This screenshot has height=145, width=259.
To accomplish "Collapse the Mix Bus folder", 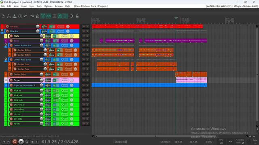I will tap(2, 31).
